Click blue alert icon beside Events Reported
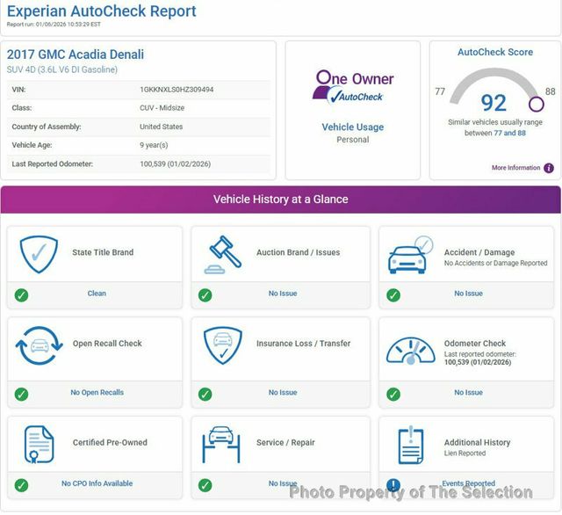The height and width of the screenshot is (515, 562). pos(393,484)
